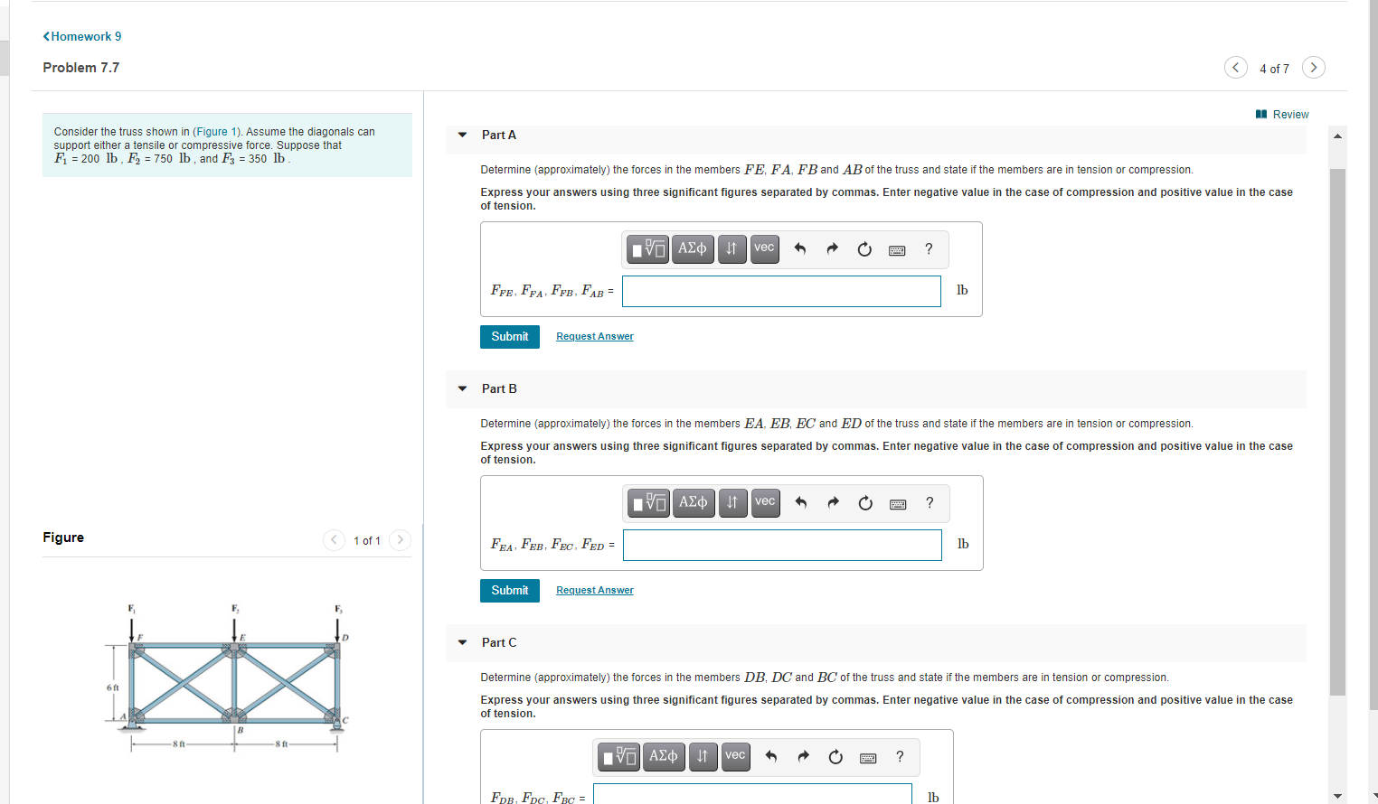Click Request Answer link under Part B
This screenshot has height=804, width=1378.
coord(595,590)
